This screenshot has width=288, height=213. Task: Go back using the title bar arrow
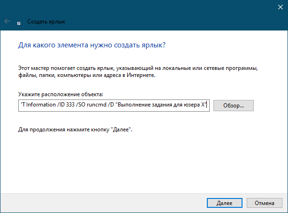click(x=7, y=21)
